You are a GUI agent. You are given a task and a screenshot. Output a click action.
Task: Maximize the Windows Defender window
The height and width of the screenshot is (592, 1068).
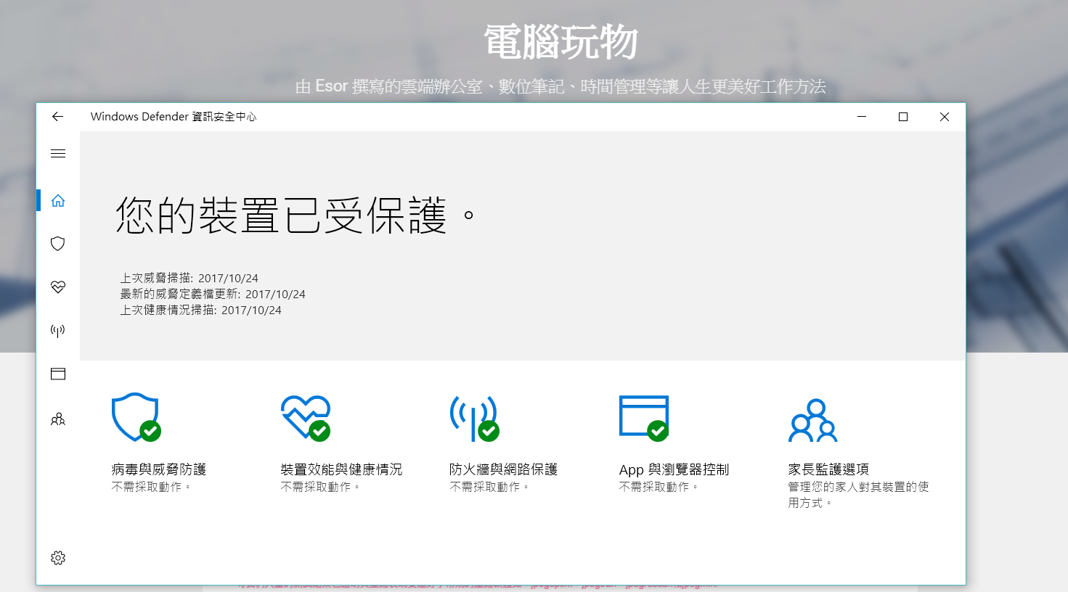pyautogui.click(x=903, y=117)
